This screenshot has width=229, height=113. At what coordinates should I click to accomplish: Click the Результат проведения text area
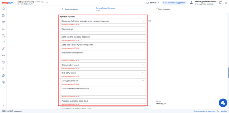click(103, 55)
